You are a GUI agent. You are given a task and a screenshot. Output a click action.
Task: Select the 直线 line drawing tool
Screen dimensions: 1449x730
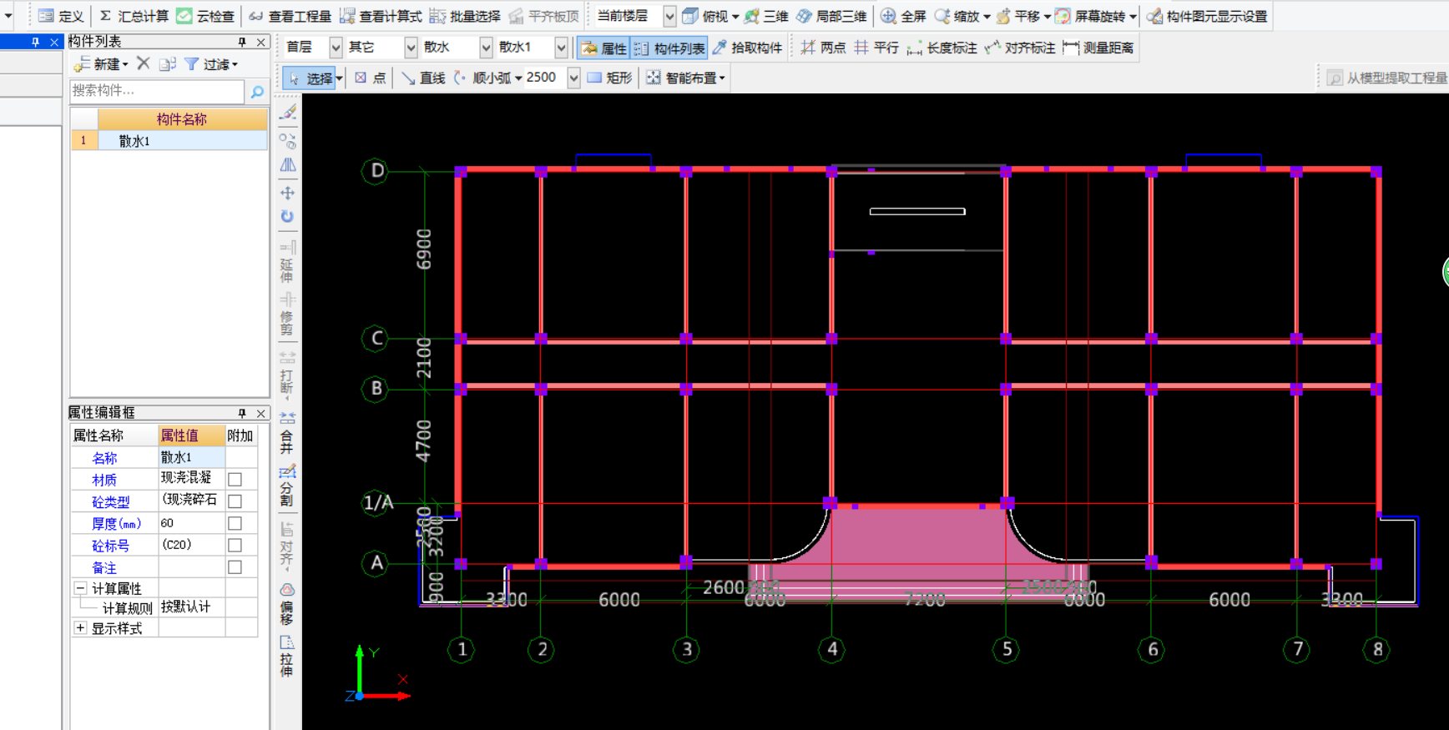click(x=423, y=78)
